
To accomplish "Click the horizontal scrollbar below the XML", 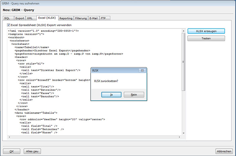I will (94, 137).
